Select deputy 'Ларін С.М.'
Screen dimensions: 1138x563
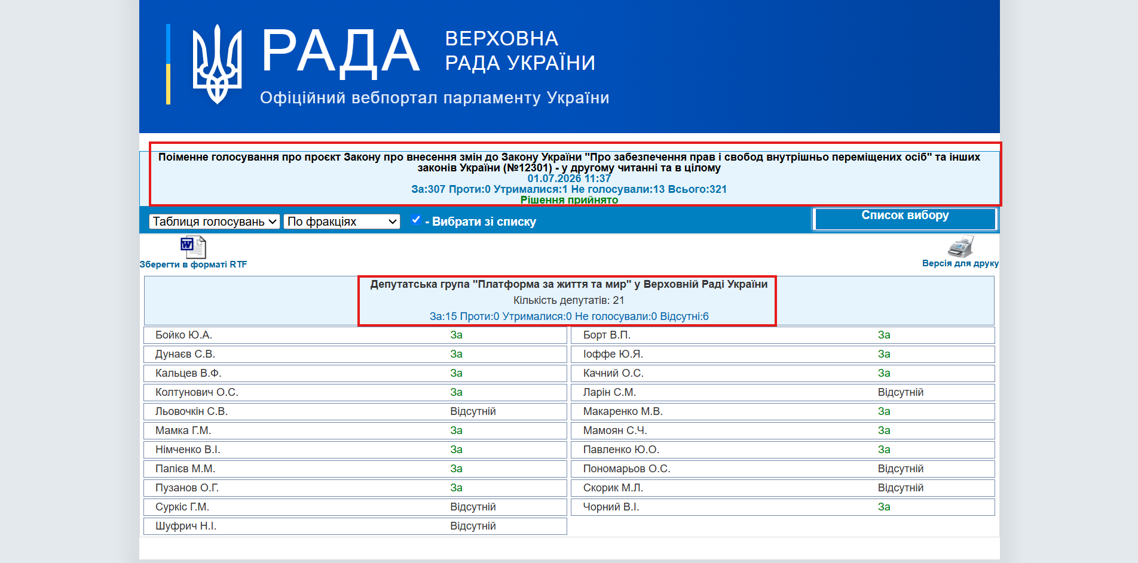(x=610, y=392)
